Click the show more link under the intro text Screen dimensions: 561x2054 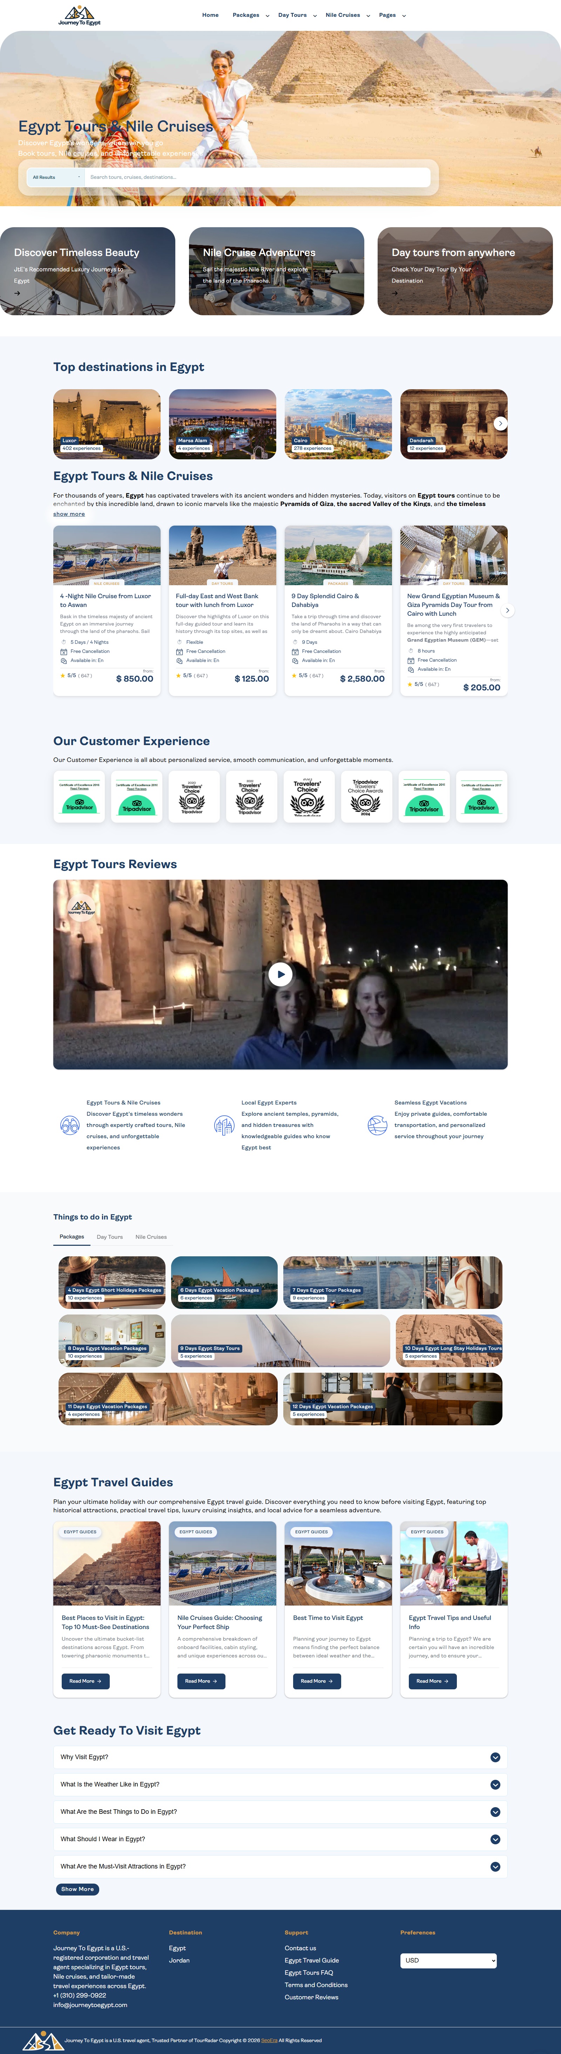tap(69, 514)
